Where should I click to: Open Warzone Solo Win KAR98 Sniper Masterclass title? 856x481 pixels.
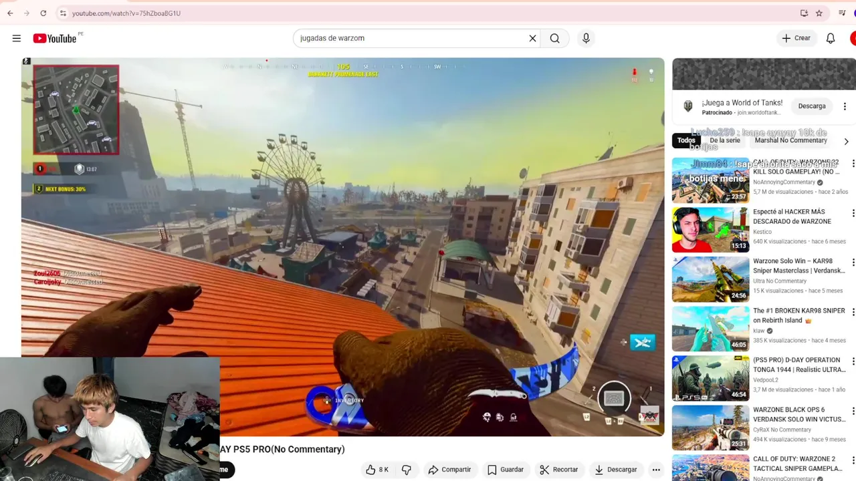799,266
